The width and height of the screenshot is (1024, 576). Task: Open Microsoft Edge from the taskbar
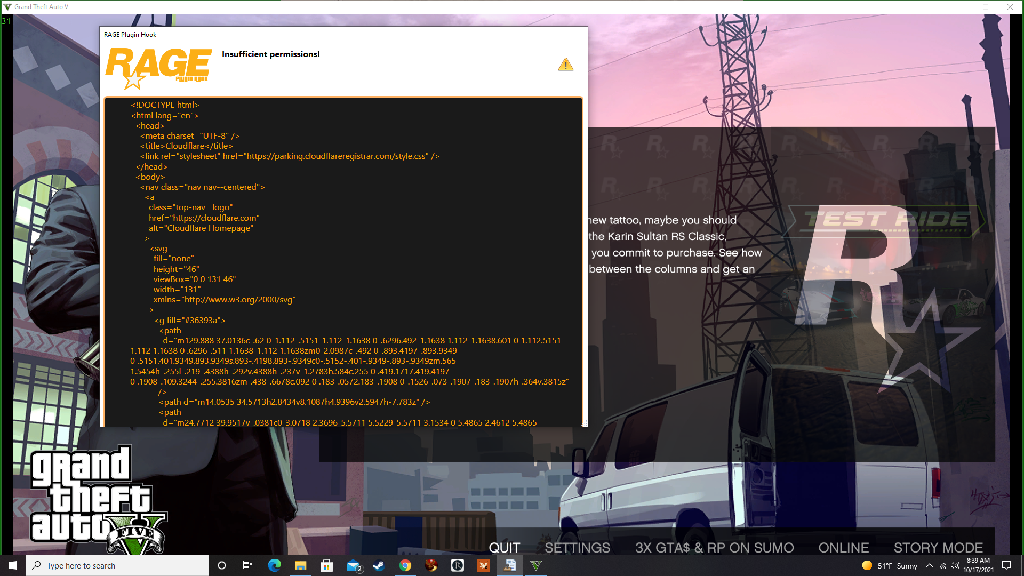point(274,565)
